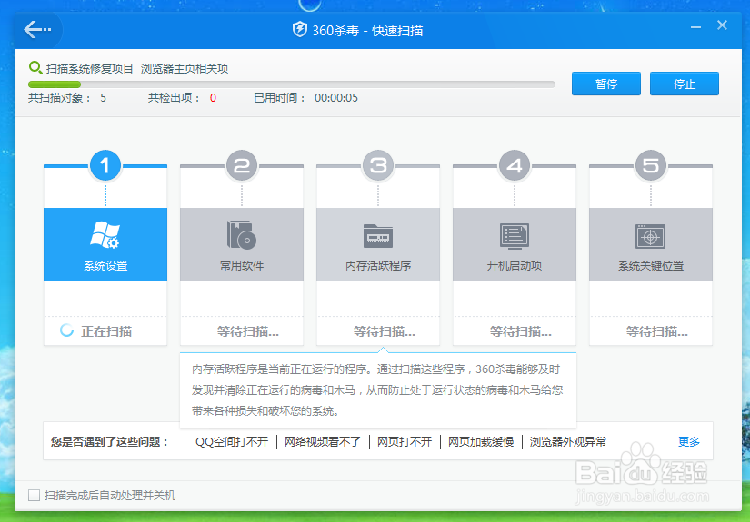Viewport: 750px width, 522px height.
Task: Stop the scan with 停止
Action: tap(684, 84)
